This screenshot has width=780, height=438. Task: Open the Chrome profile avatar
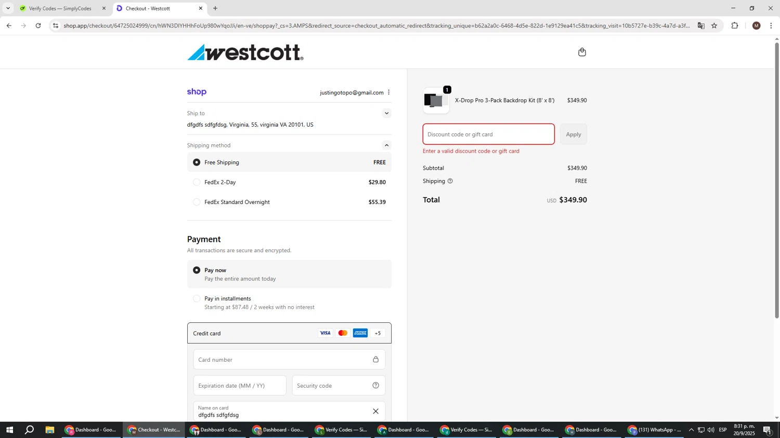(756, 25)
